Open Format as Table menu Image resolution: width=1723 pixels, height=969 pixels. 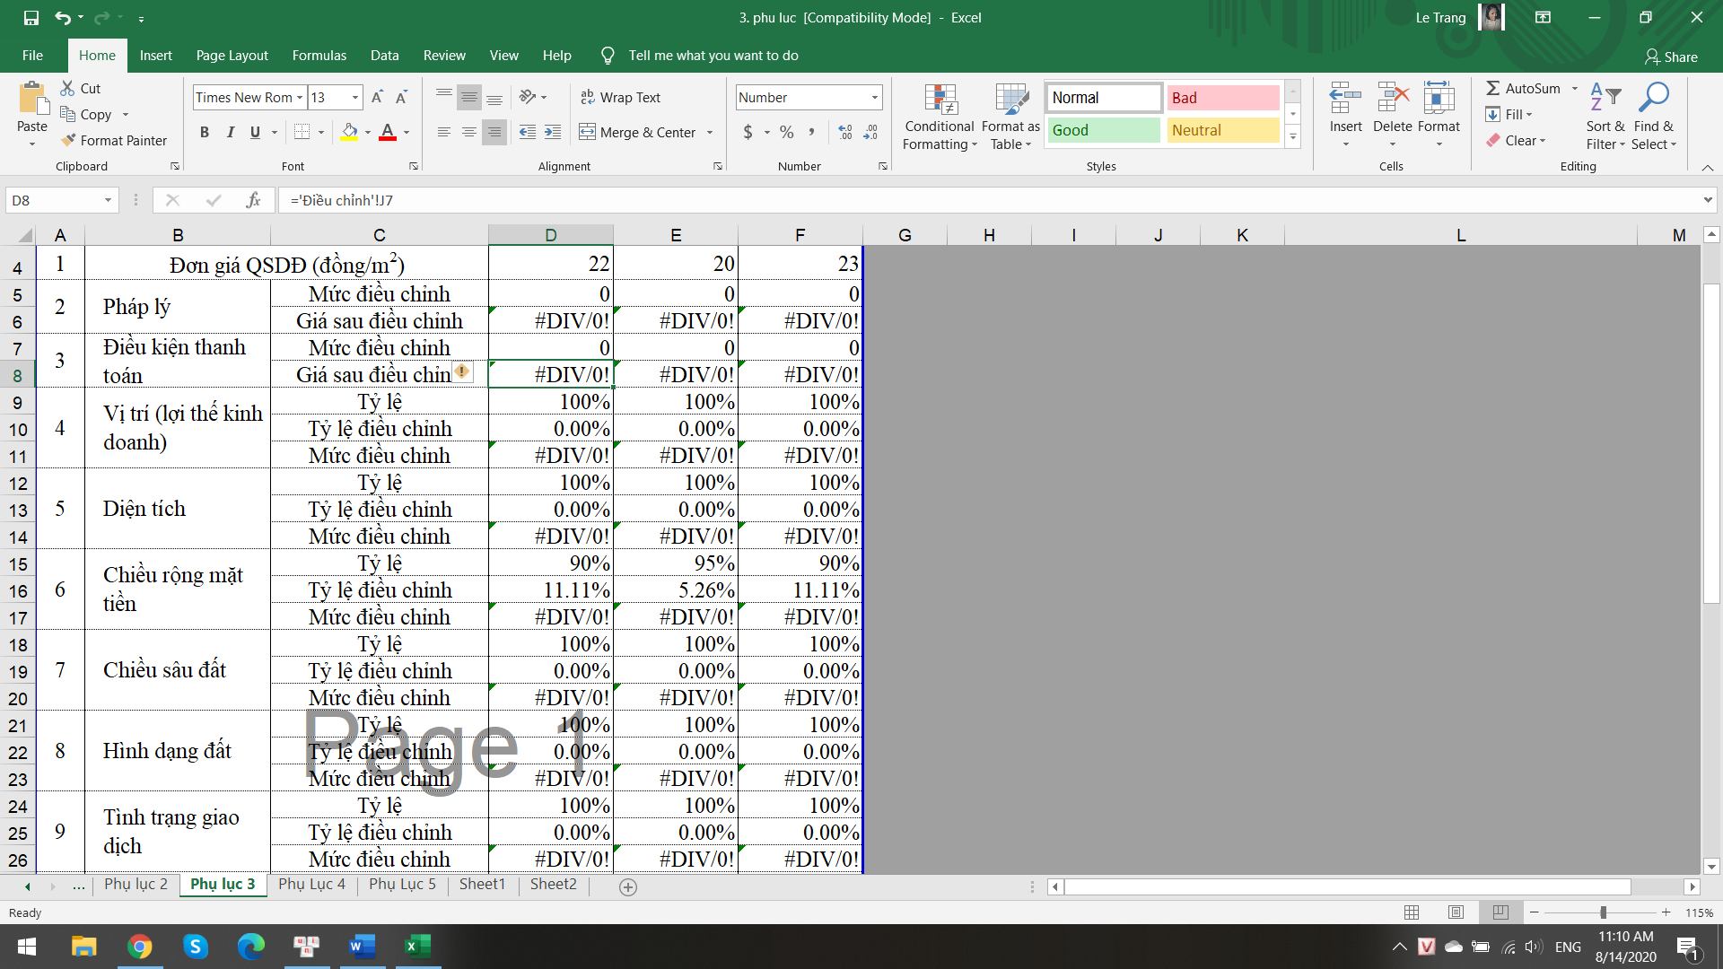[x=1010, y=117]
